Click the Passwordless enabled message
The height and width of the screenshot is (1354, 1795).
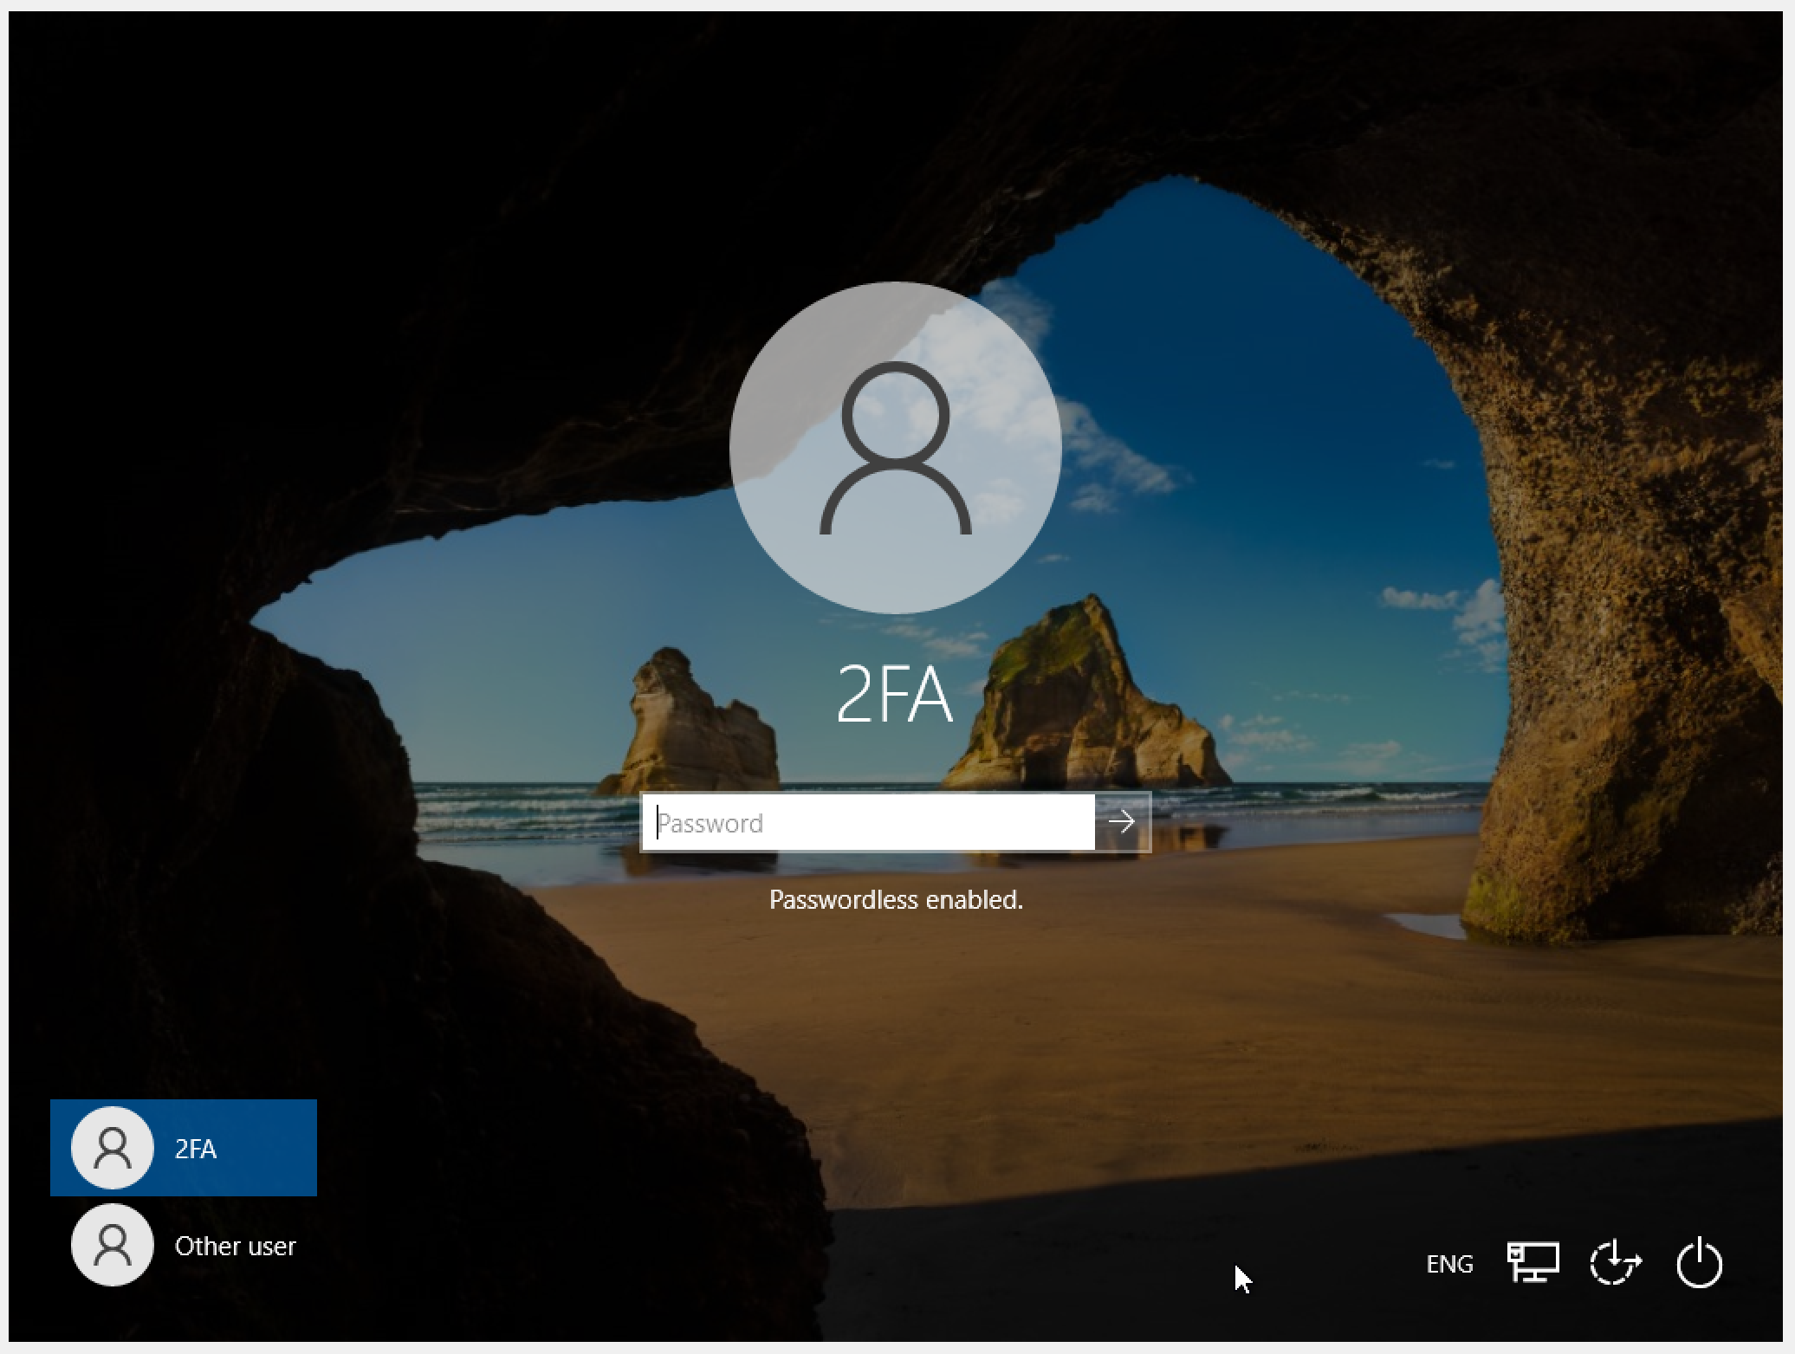pos(896,900)
